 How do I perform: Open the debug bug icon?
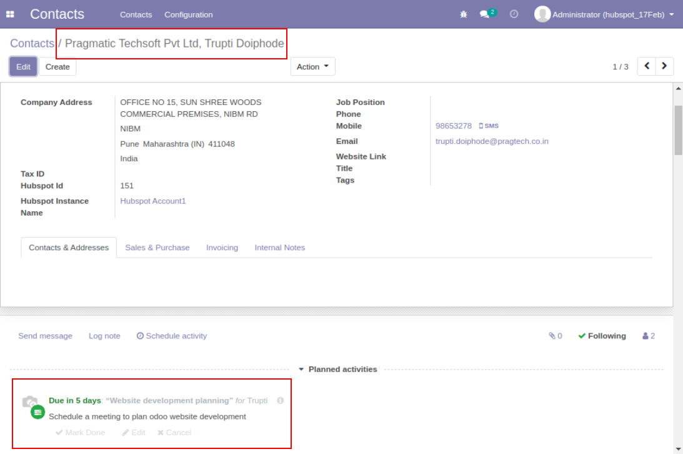tap(464, 14)
